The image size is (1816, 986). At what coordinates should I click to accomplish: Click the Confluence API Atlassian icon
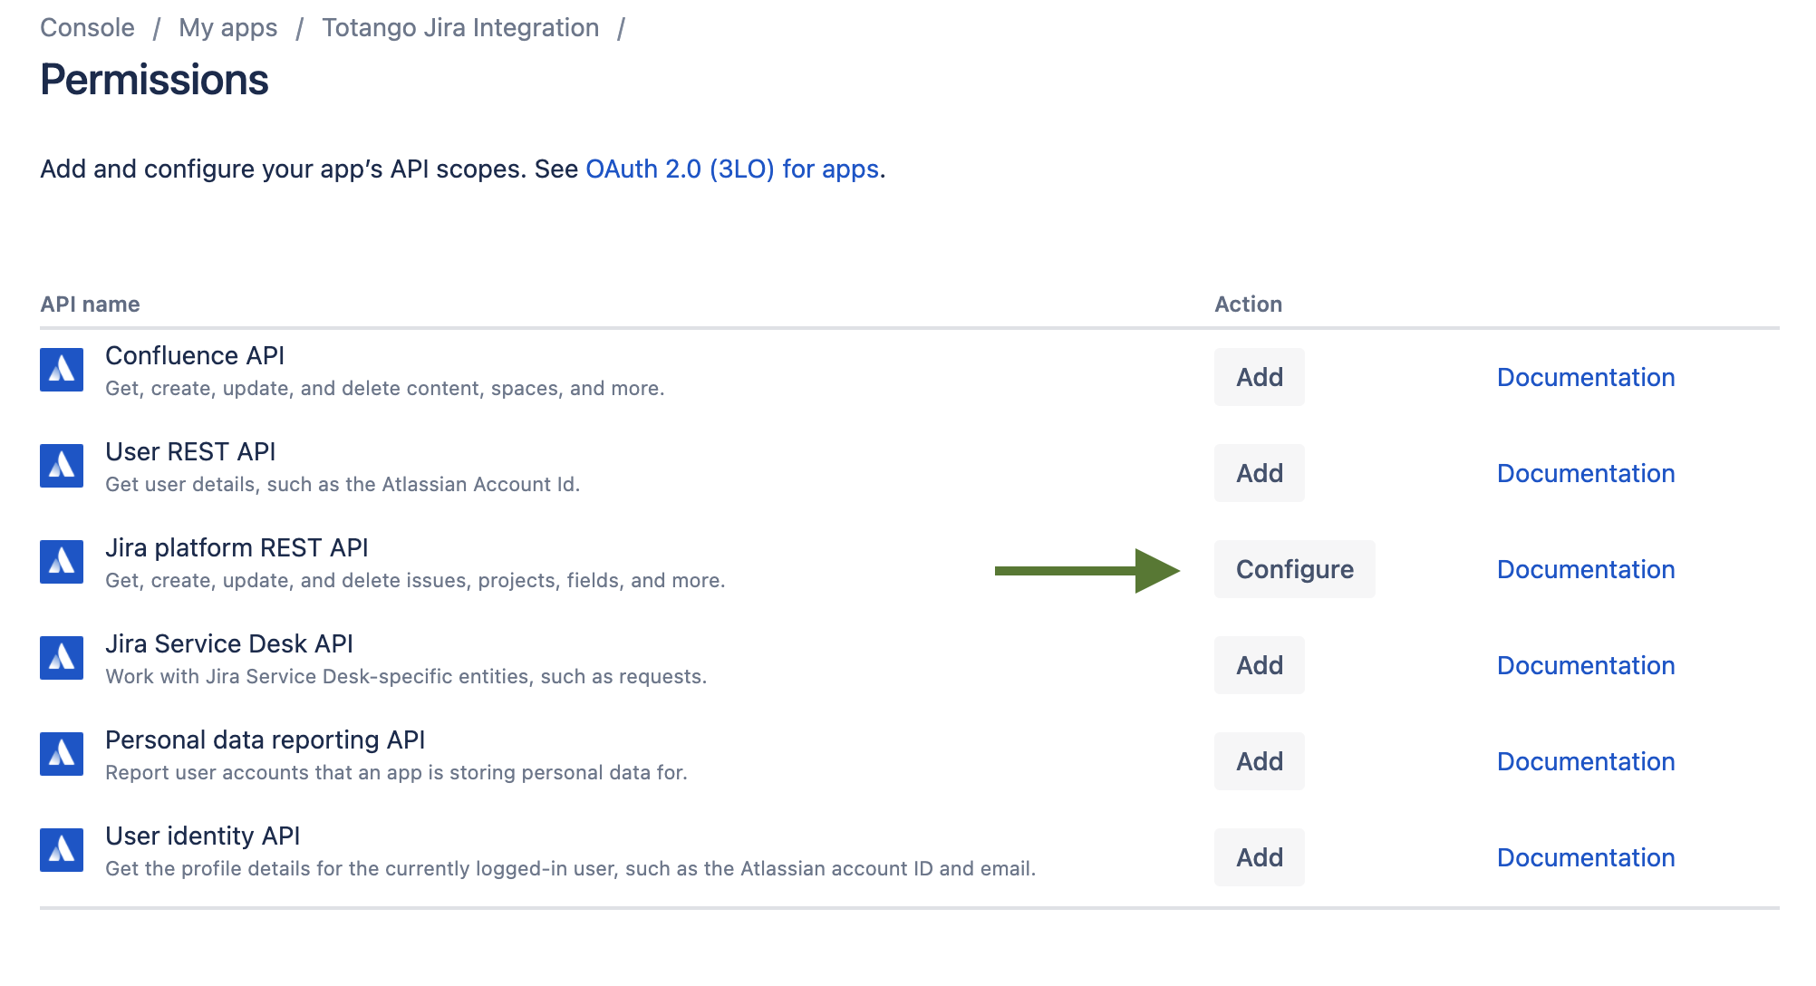tap(62, 370)
